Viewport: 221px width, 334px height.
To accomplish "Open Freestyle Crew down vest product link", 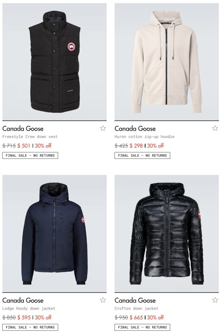I will 30,137.
